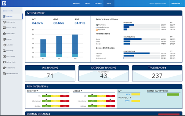
Task: Open the Sub Domains sidebar icon
Action: [4, 68]
